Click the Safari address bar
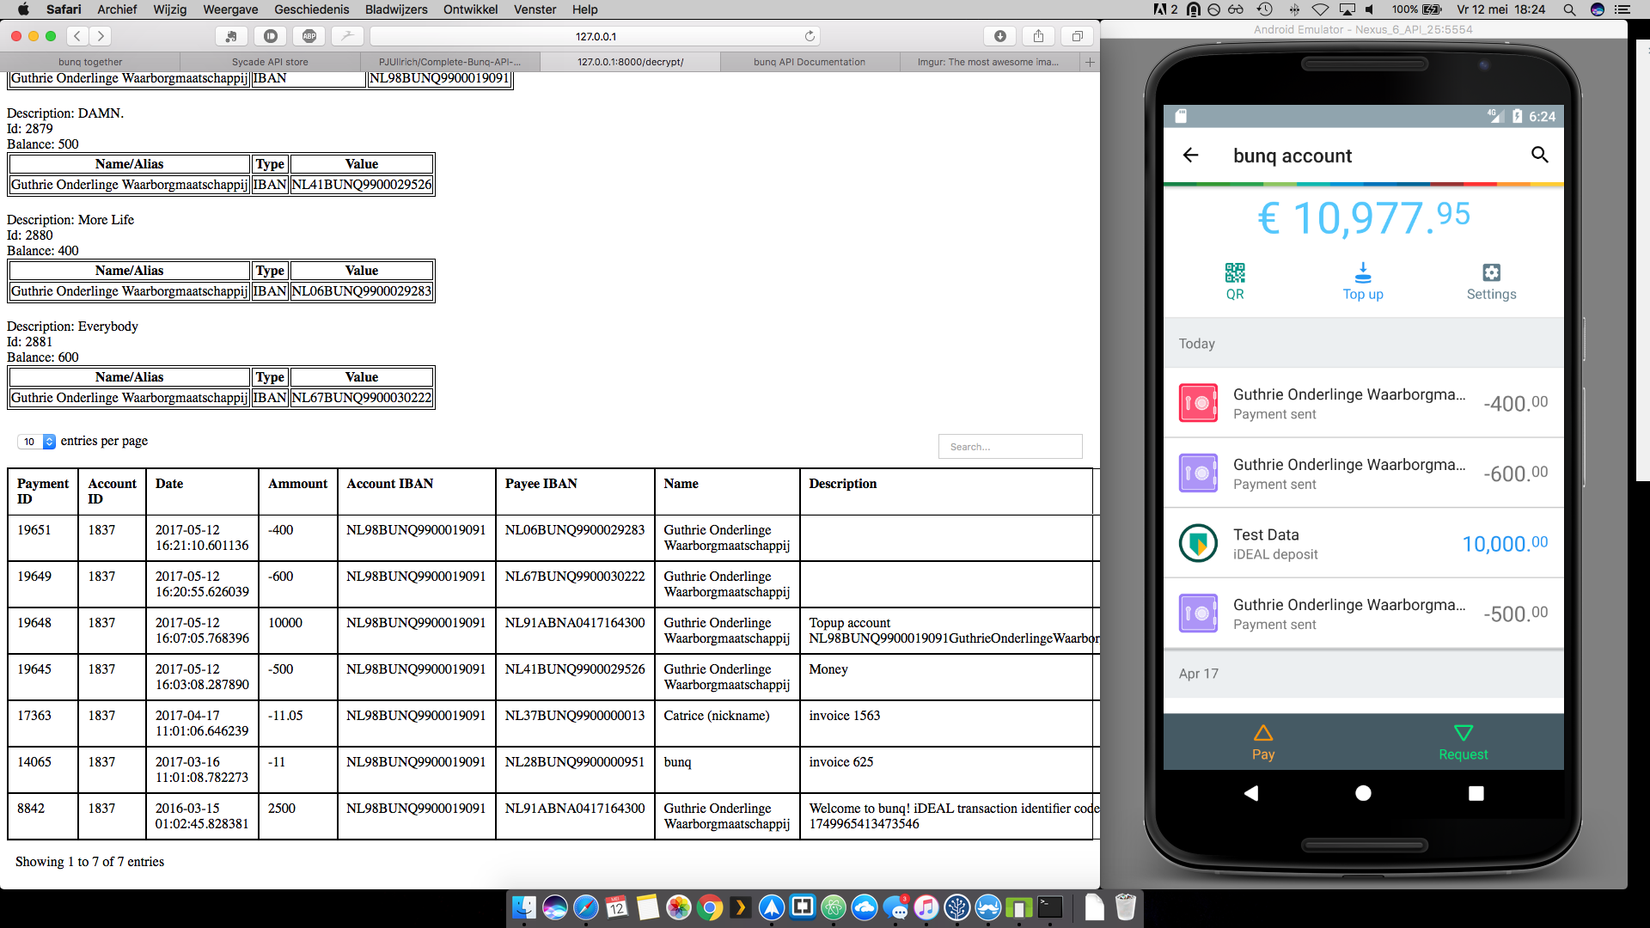 tap(595, 36)
